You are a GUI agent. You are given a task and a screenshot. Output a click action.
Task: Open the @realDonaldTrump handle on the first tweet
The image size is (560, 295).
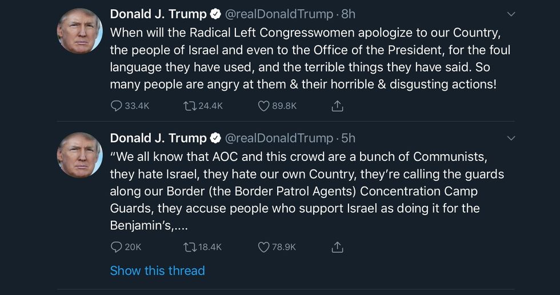pos(279,14)
